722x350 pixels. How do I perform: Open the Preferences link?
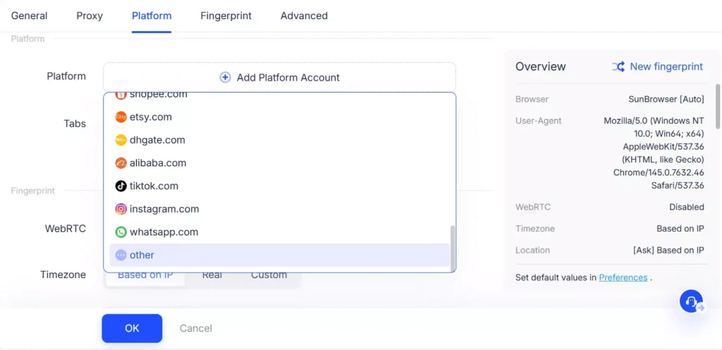pos(623,277)
